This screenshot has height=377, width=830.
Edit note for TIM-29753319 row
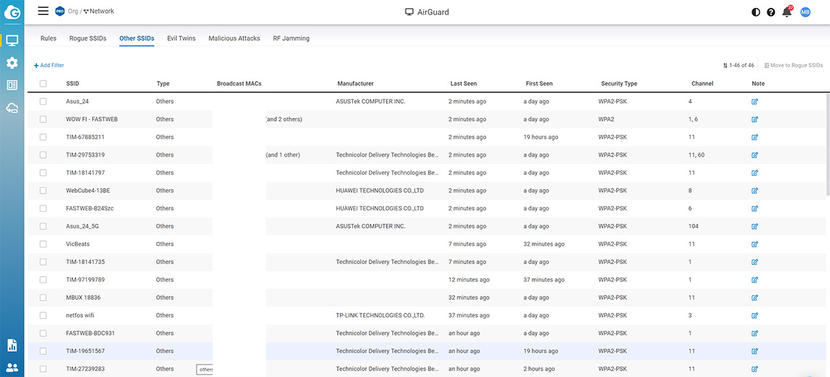point(755,155)
